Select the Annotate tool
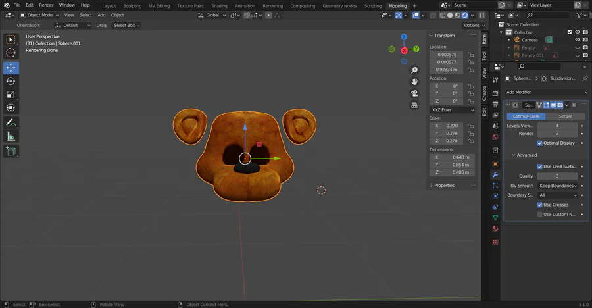This screenshot has width=592, height=308. pos(11,123)
